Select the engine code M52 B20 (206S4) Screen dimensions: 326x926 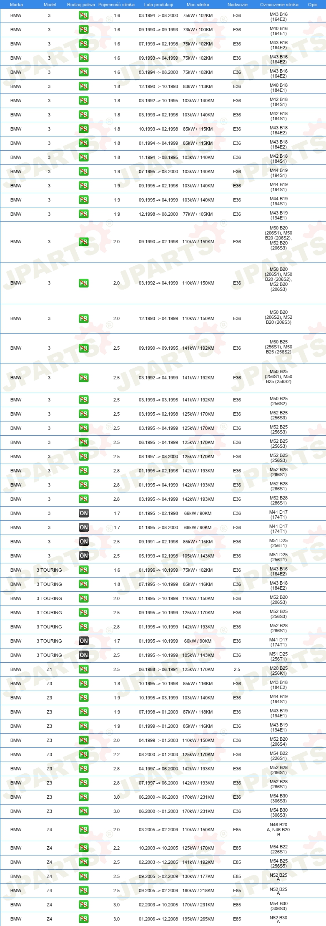[278, 742]
